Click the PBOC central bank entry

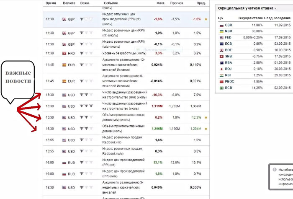(x=229, y=82)
